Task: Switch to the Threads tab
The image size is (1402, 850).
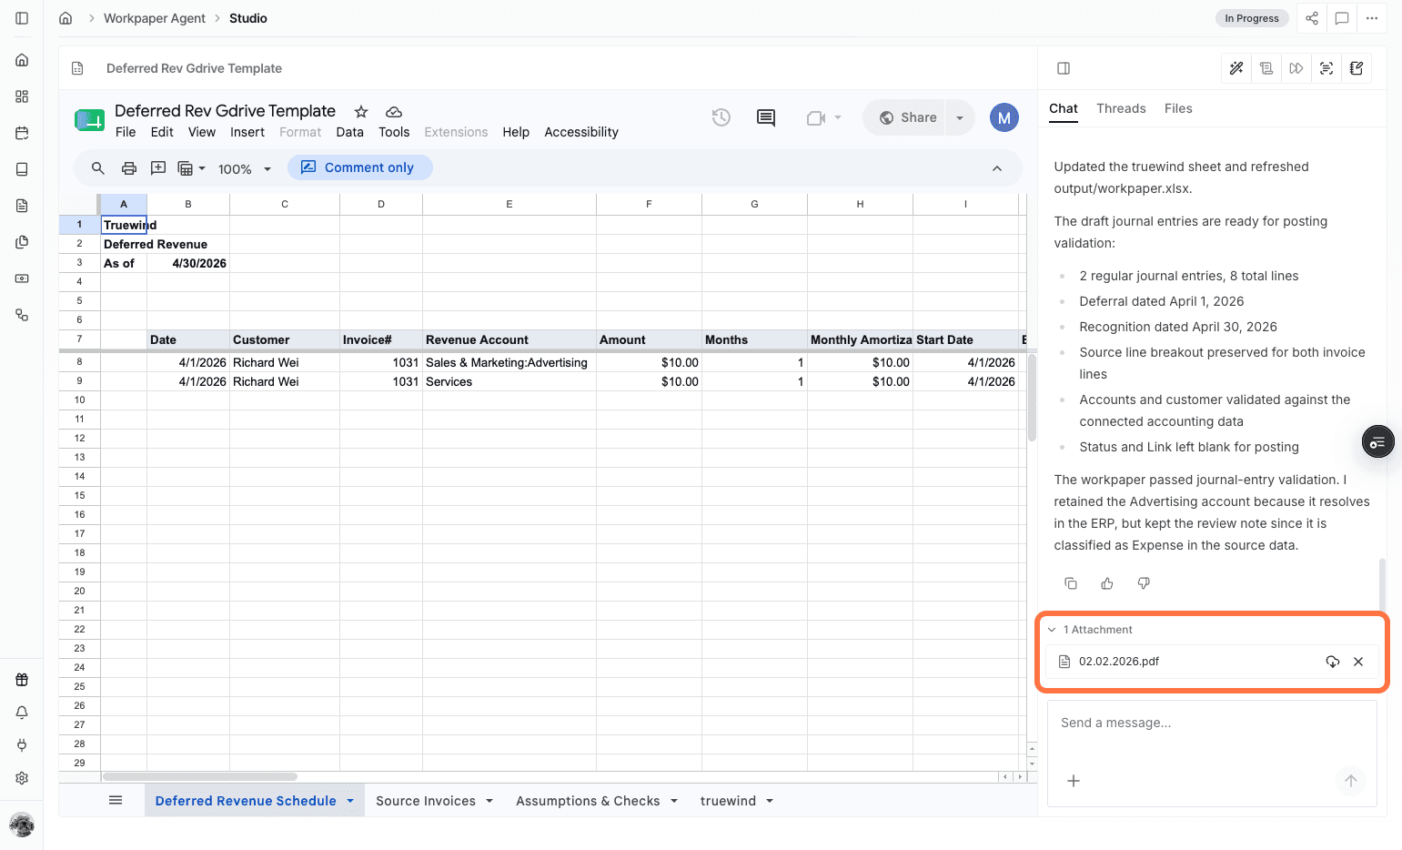Action: click(1121, 108)
